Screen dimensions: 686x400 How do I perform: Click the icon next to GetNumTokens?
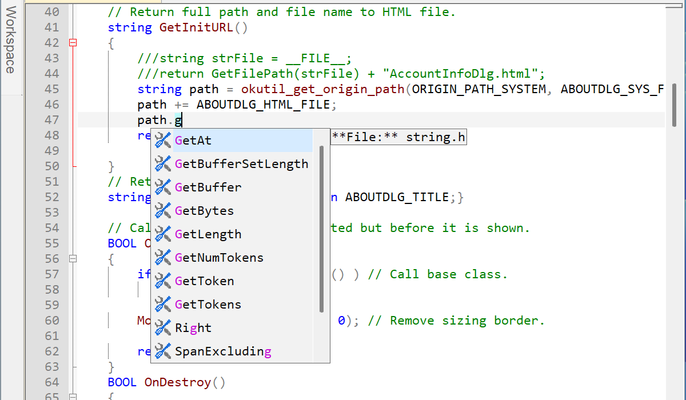click(163, 258)
